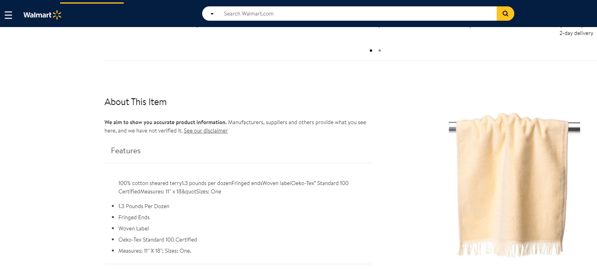Click the Walmart spark logo

pyautogui.click(x=42, y=15)
